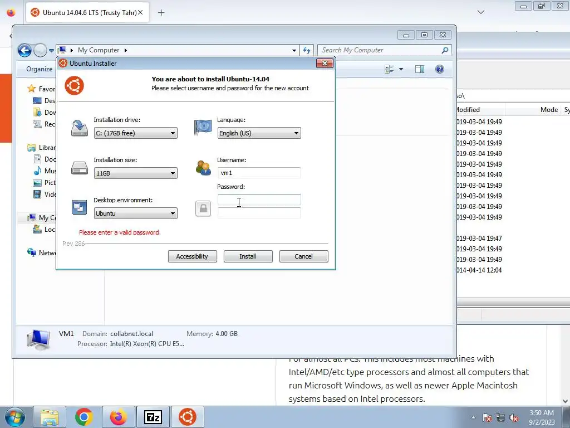Select Downloads in the navigation pane
The width and height of the screenshot is (570, 428).
(44, 113)
